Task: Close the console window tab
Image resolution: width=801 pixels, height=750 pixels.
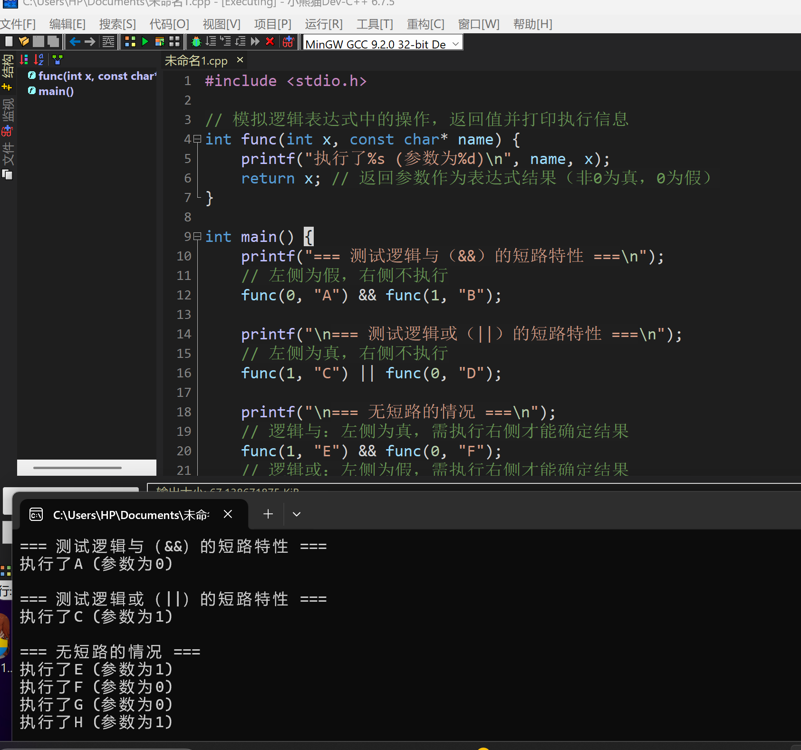Action: (228, 514)
